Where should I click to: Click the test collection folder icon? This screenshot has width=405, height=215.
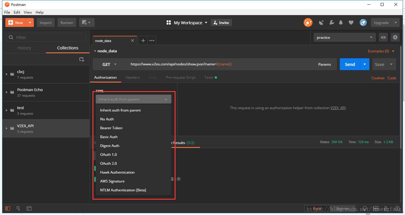pos(12,110)
